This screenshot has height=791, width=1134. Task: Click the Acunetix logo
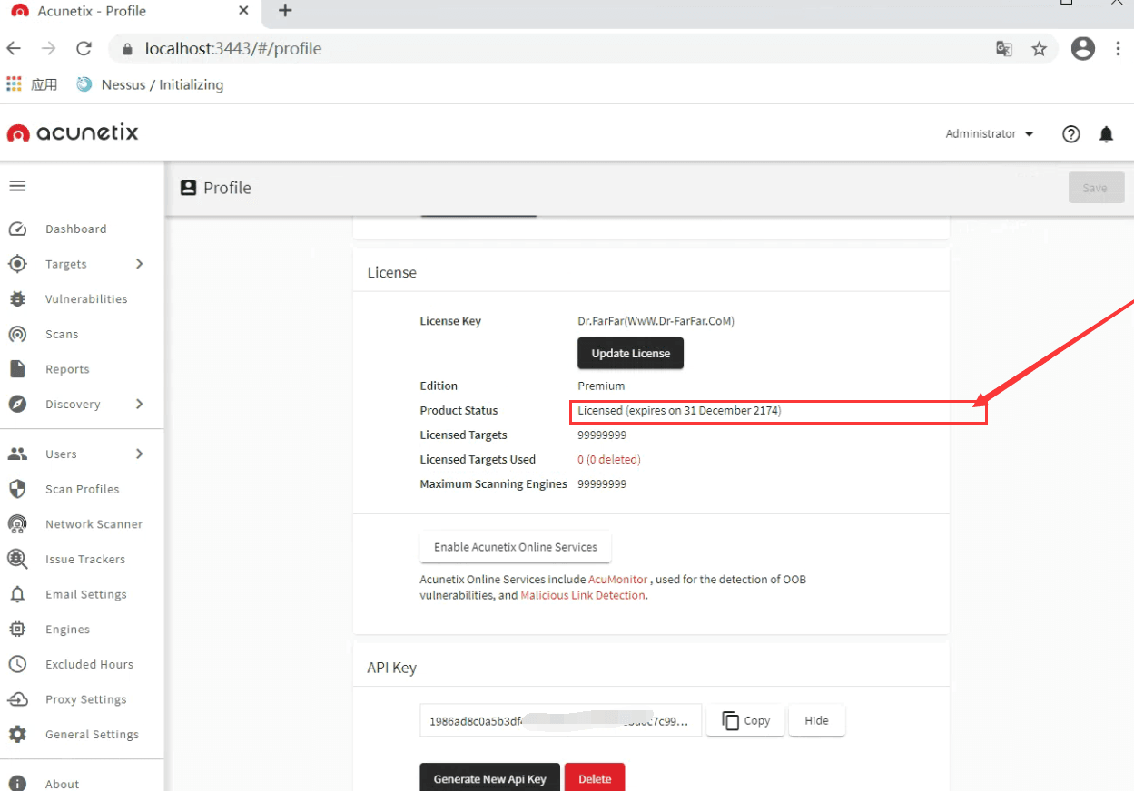[x=73, y=133]
